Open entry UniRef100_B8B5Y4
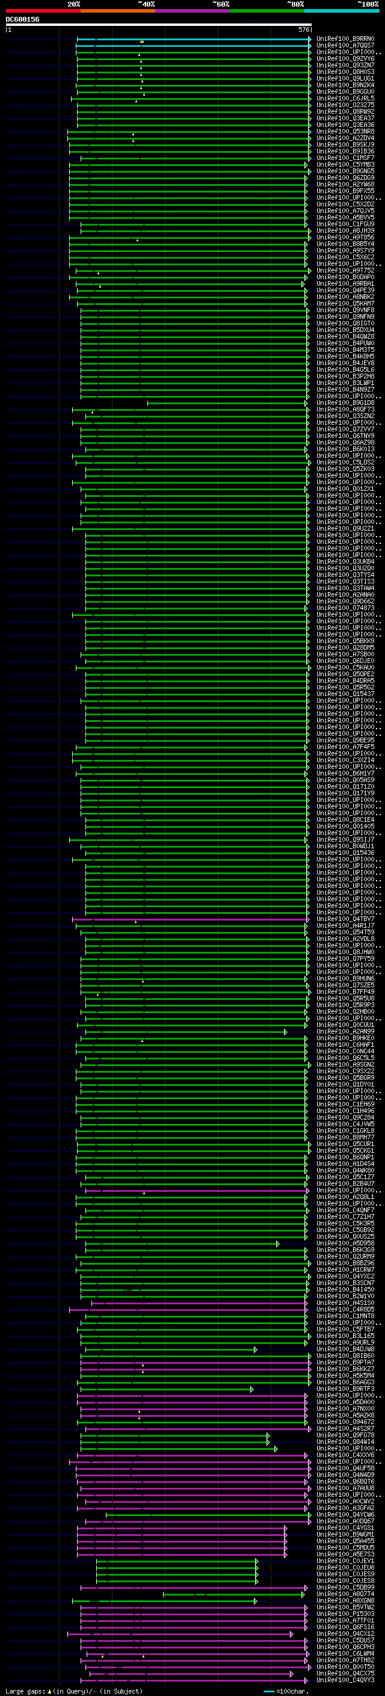The height and width of the screenshot is (1696, 385). coord(345,244)
